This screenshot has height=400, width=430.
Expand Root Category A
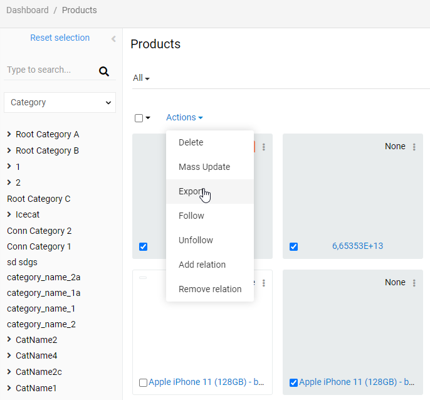[x=9, y=134]
